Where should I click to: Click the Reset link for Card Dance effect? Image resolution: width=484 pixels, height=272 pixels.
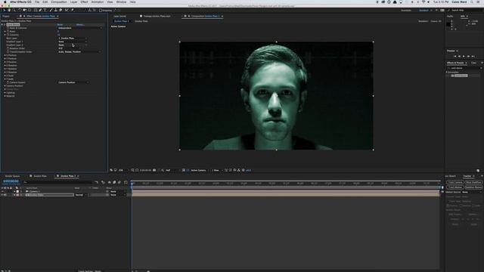pos(60,25)
